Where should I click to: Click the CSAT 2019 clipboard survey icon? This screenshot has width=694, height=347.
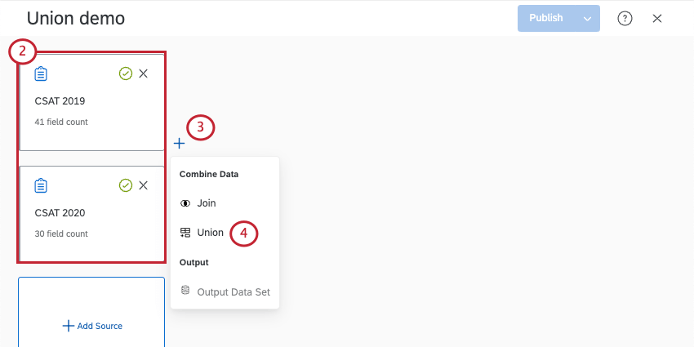coord(41,73)
